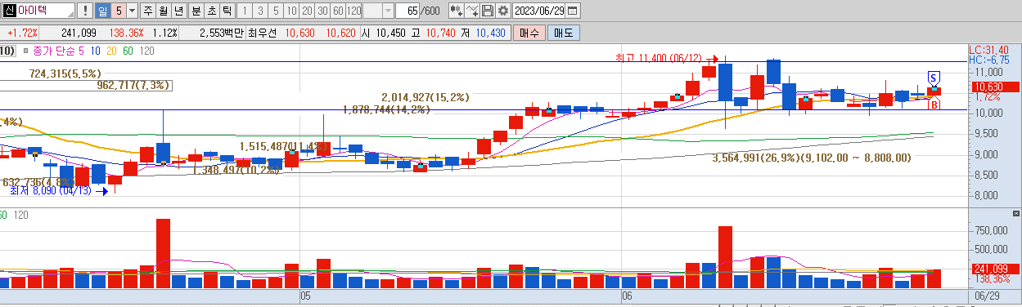Switch to yearly 년 chart
Screen dimensions: 1022x307
click(178, 11)
